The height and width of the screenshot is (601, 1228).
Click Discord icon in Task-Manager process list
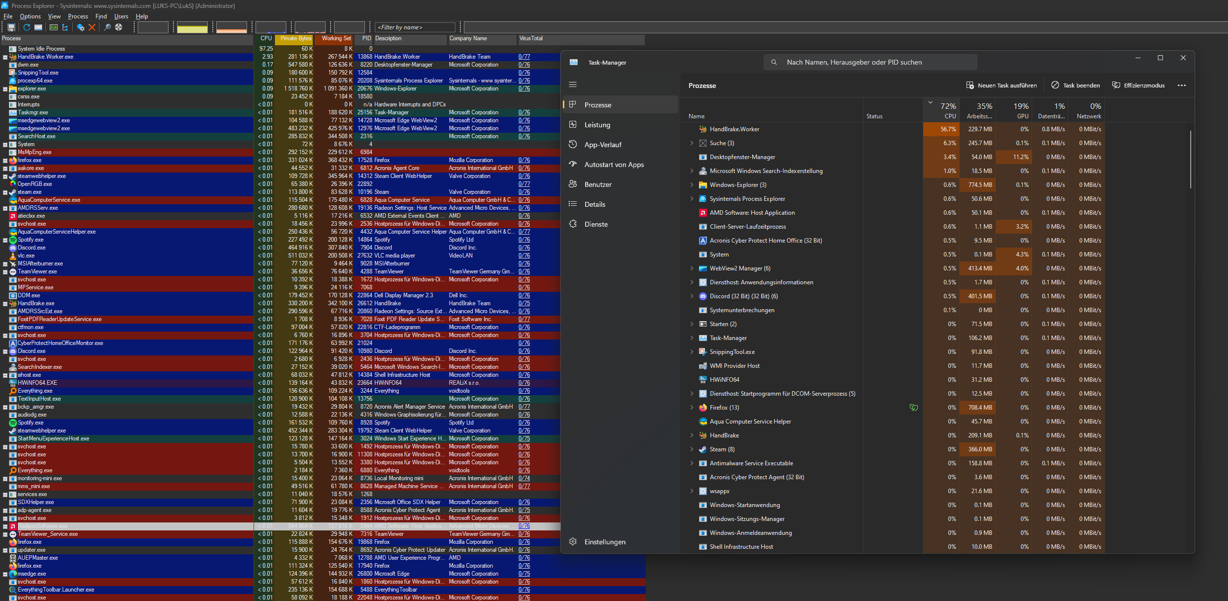click(x=703, y=296)
